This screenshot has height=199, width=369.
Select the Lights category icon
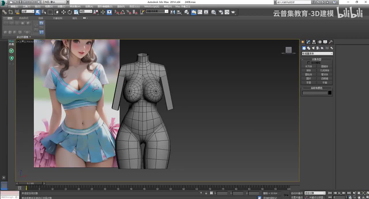(313, 48)
